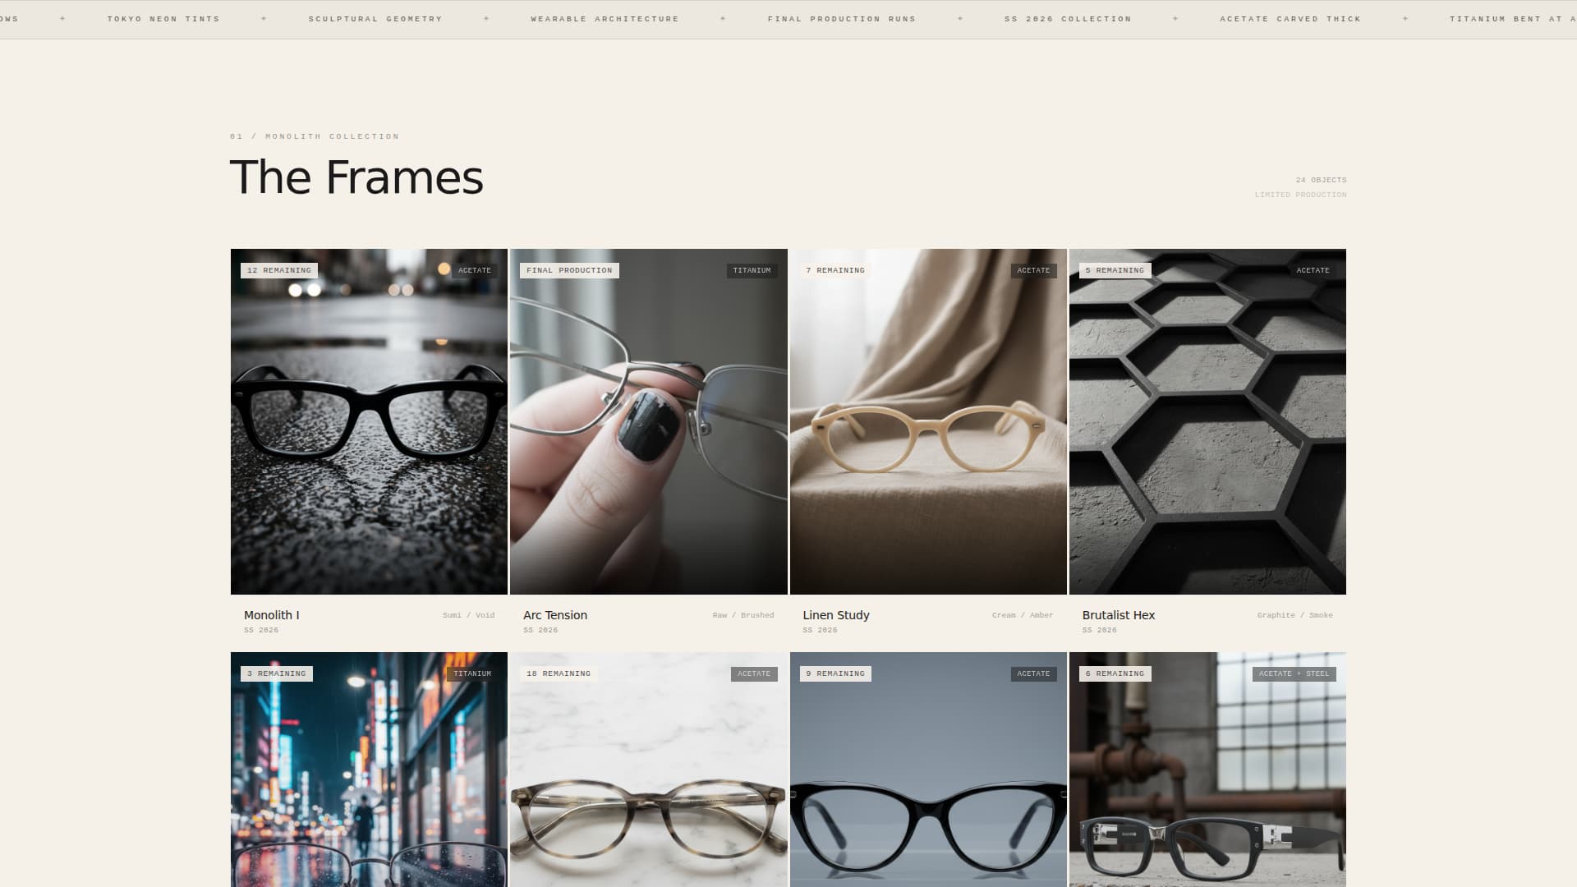Click SS 2026 under Brutalist Hex
The height and width of the screenshot is (887, 1577).
click(x=1100, y=630)
